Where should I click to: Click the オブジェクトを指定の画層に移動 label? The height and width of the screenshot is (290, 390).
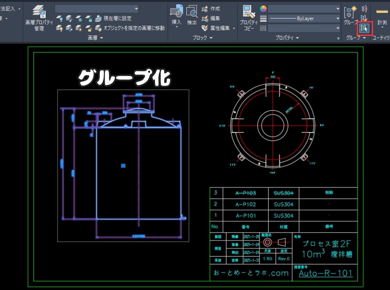pyautogui.click(x=134, y=28)
